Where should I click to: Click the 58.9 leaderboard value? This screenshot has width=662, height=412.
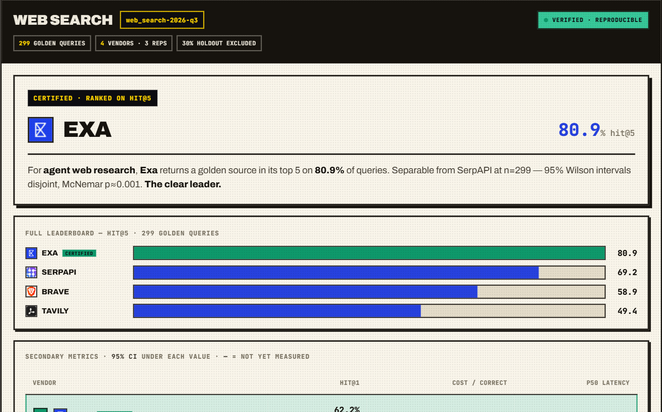click(627, 292)
